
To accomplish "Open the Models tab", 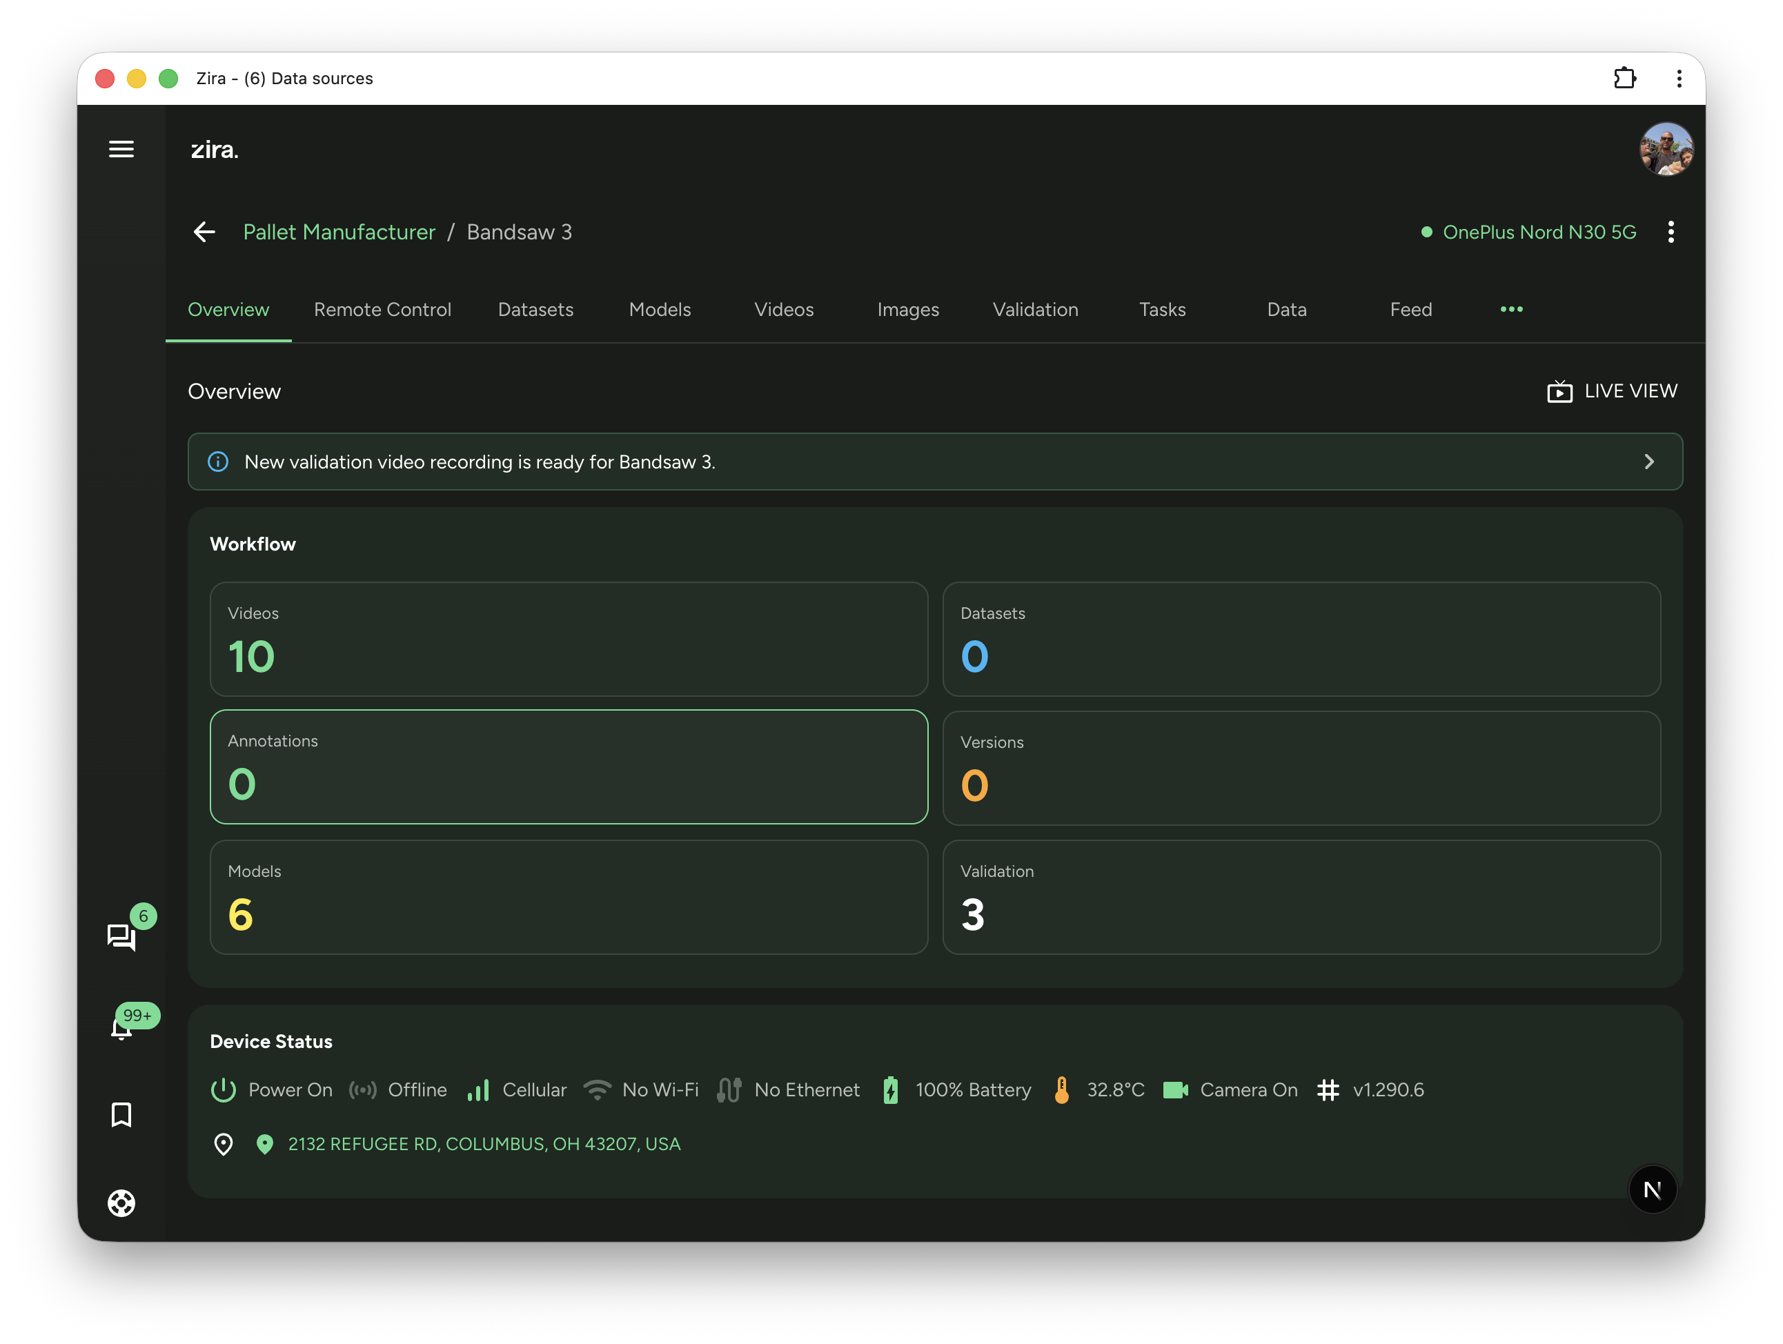I will coord(660,309).
